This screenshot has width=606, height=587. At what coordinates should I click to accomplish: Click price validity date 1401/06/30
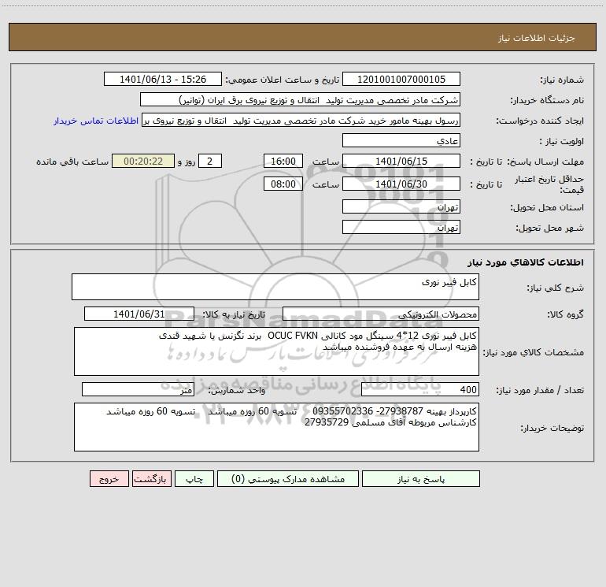point(401,184)
